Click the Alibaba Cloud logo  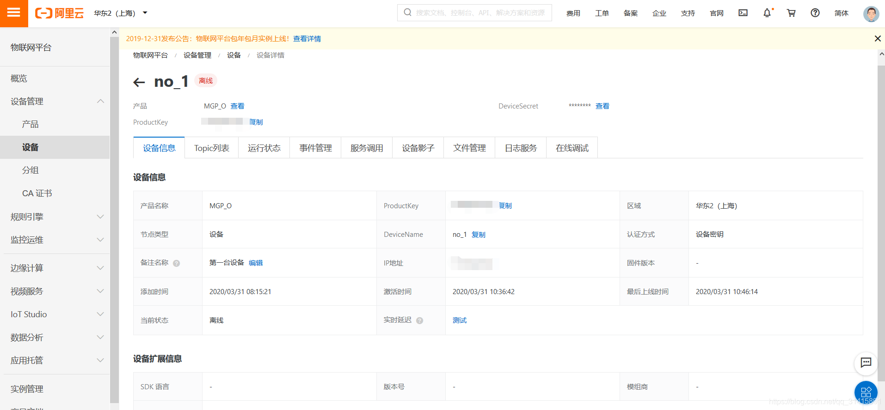coord(60,13)
